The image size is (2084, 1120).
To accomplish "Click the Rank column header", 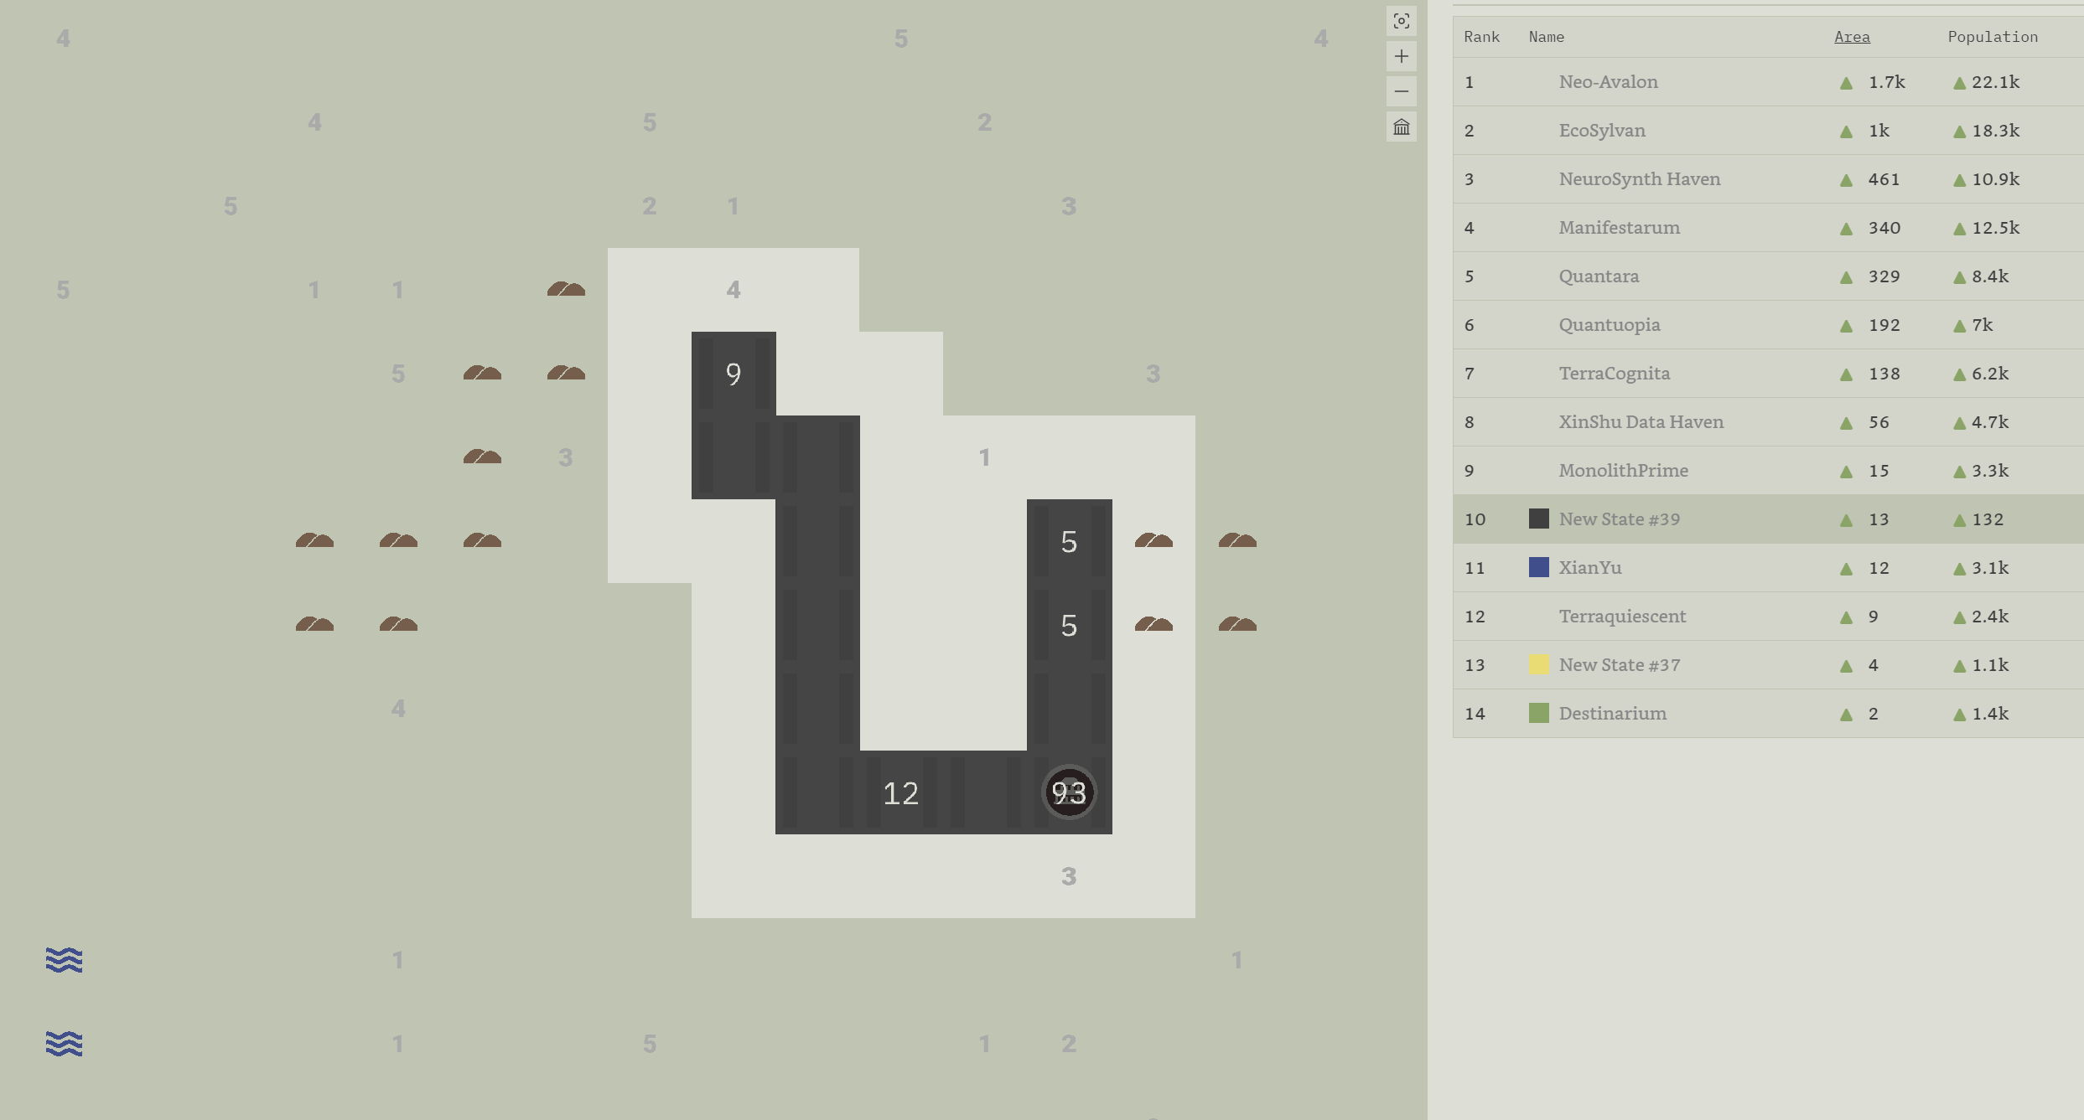I will click(1481, 37).
